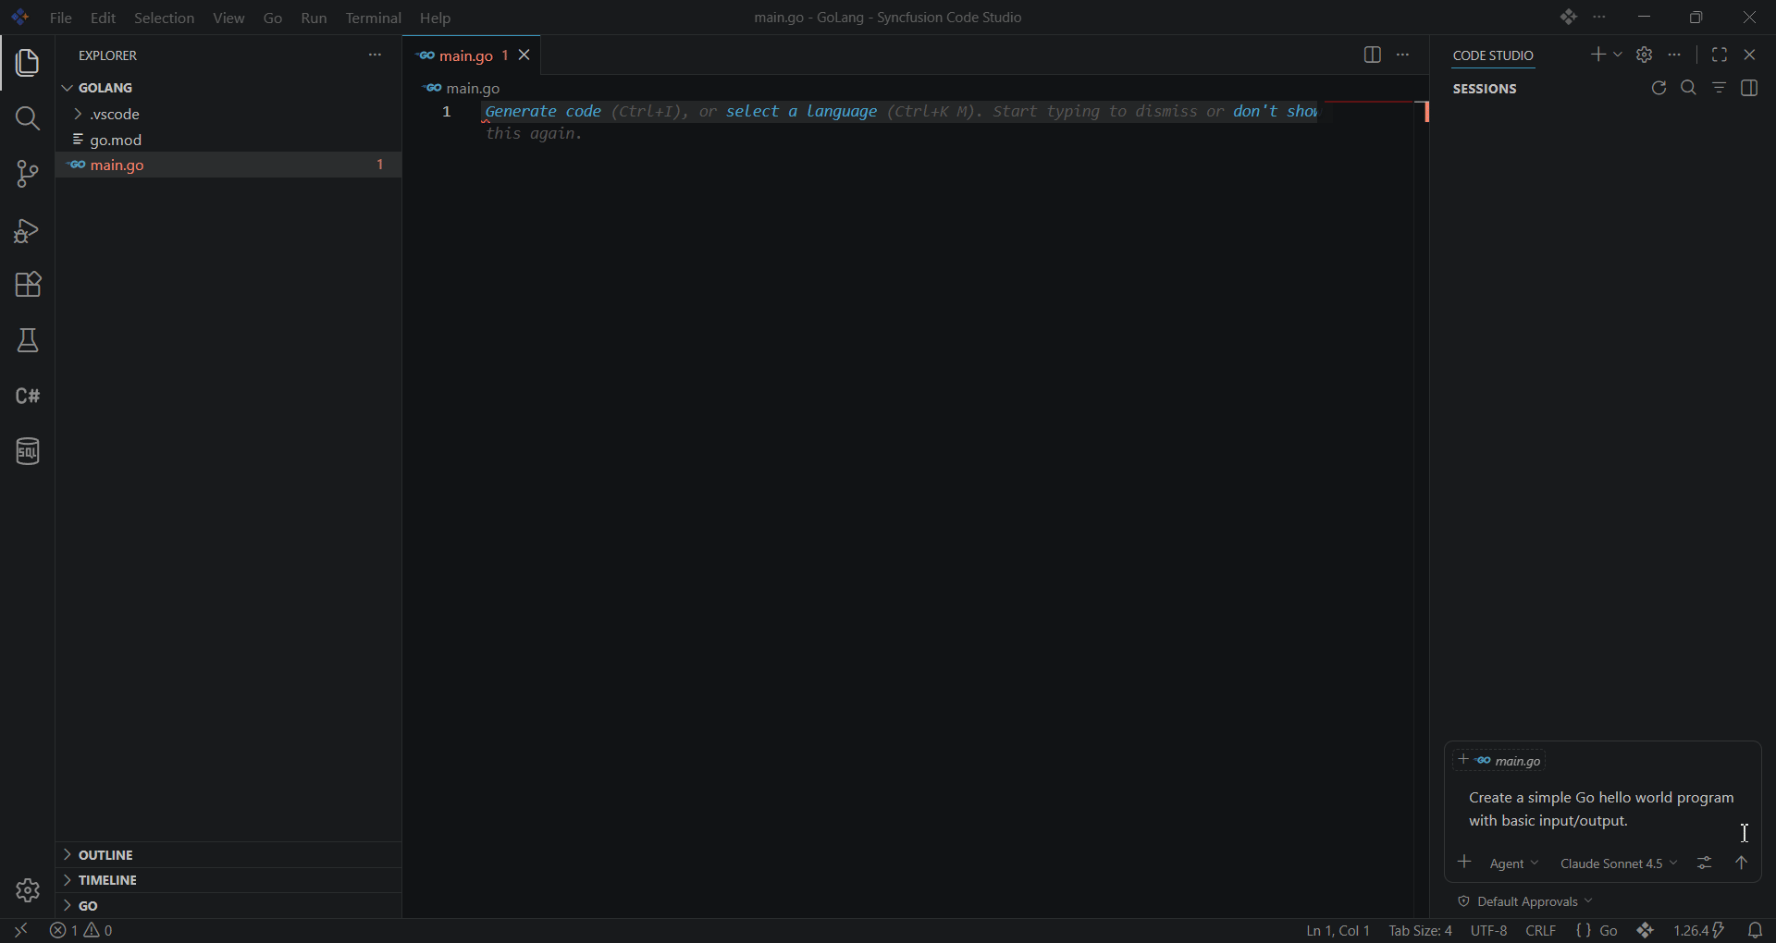Open Default Approvals dropdown
Screen dimensions: 1776x943
pos(1525,901)
